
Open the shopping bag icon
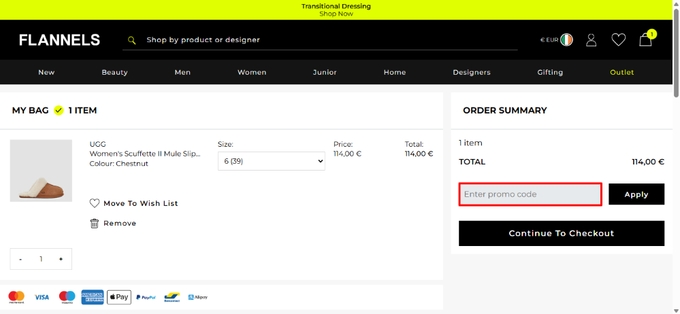coord(645,40)
